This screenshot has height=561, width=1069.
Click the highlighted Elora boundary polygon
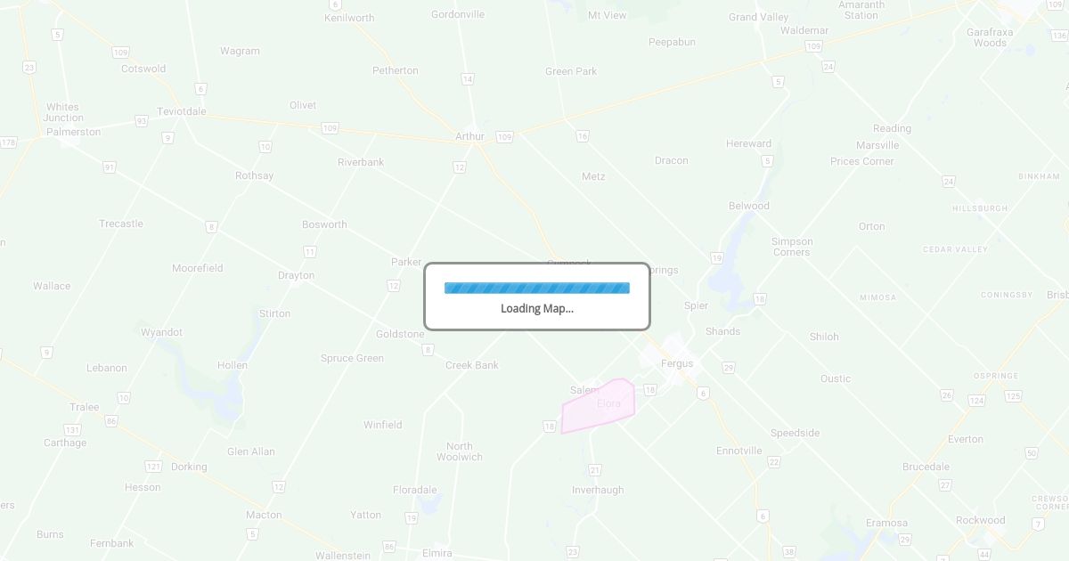tap(599, 407)
